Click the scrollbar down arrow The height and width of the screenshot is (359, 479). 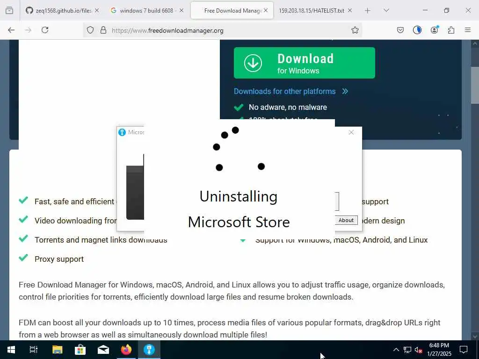[x=475, y=337]
